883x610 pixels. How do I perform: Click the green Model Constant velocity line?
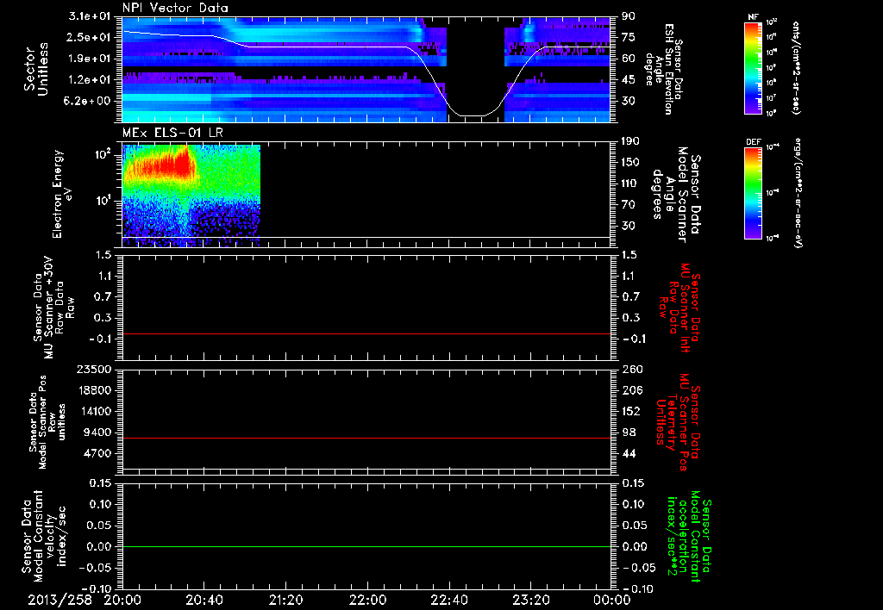(x=366, y=546)
